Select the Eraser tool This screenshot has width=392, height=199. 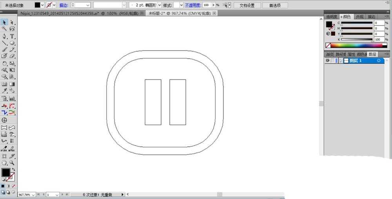click(x=12, y=56)
